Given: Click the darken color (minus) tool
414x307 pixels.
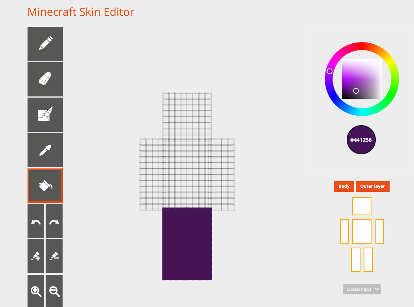Looking at the screenshot, I should pyautogui.click(x=54, y=256).
